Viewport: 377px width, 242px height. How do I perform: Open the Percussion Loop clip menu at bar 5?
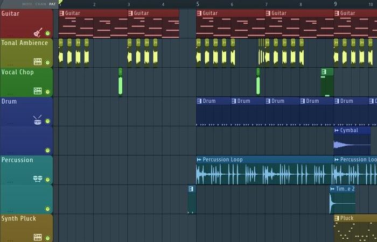pyautogui.click(x=199, y=160)
